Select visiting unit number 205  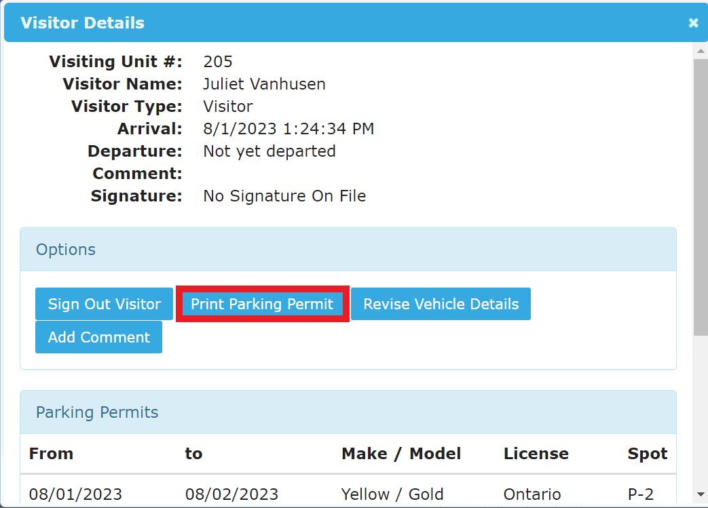pos(217,61)
